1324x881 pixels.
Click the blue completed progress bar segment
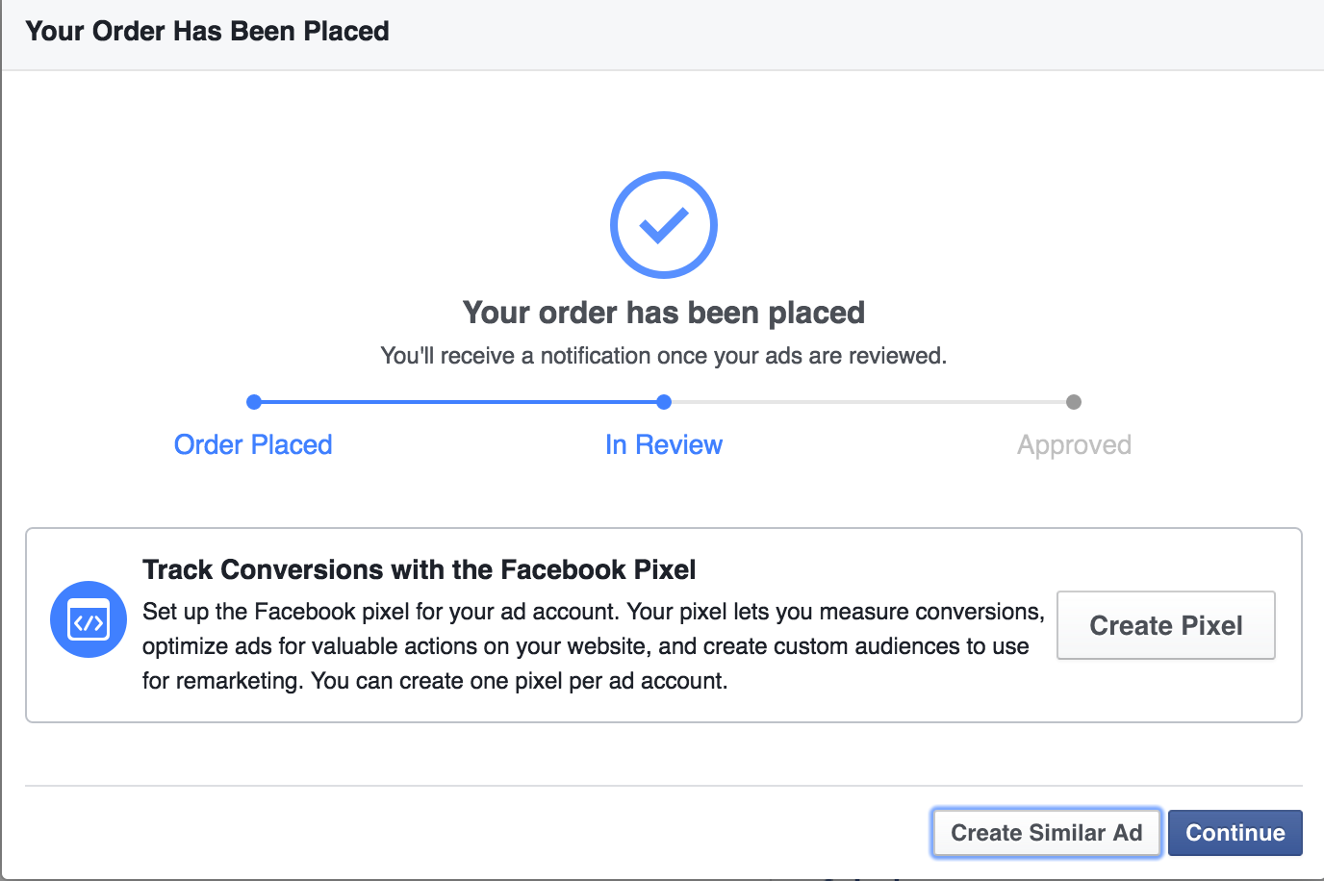pos(459,402)
